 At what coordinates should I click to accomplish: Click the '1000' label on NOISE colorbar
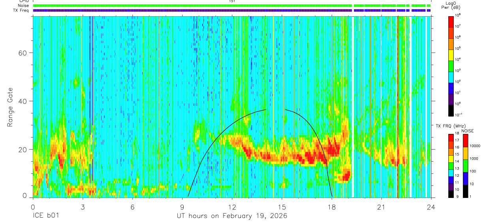point(475,159)
